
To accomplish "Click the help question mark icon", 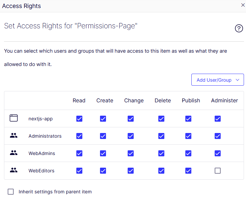I will 239,29.
